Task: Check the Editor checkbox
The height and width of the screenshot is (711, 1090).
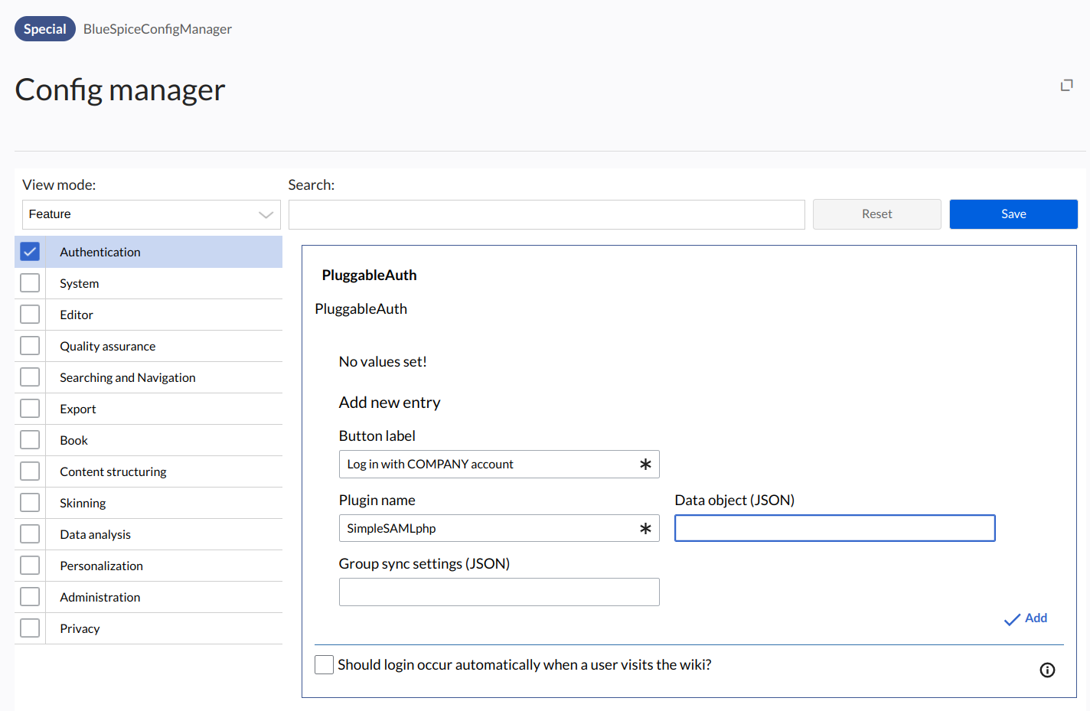Action: (30, 315)
